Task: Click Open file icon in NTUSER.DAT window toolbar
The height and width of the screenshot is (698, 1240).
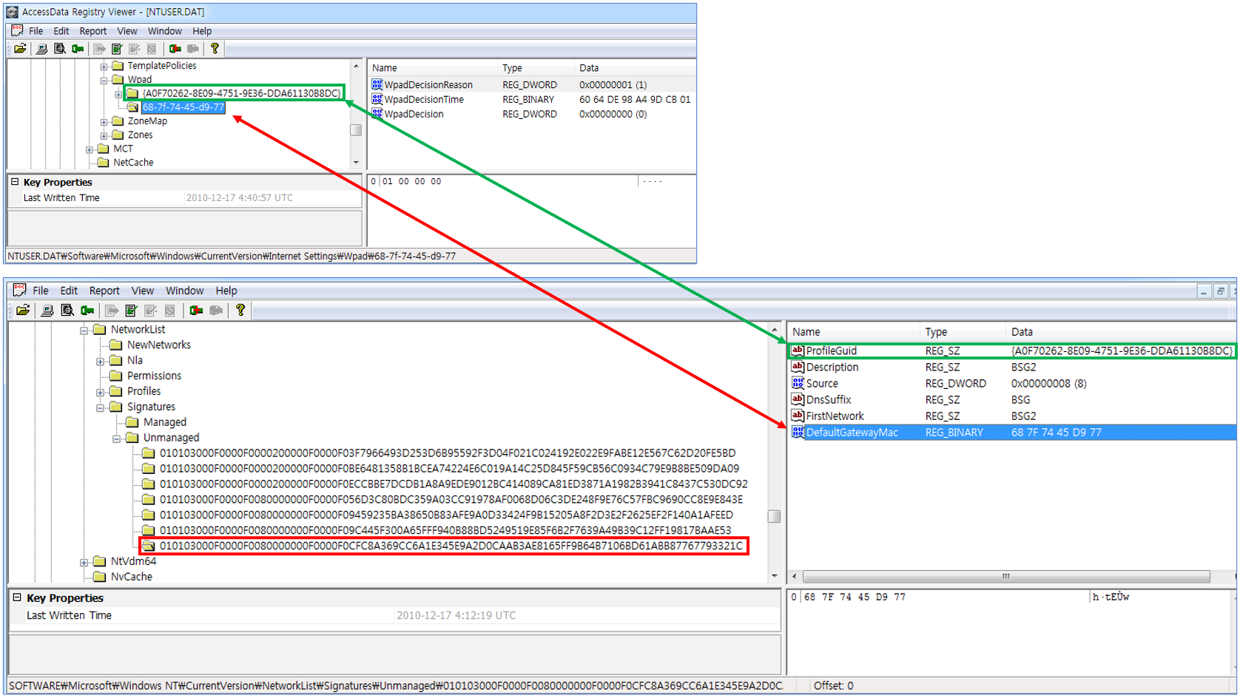Action: (x=21, y=49)
